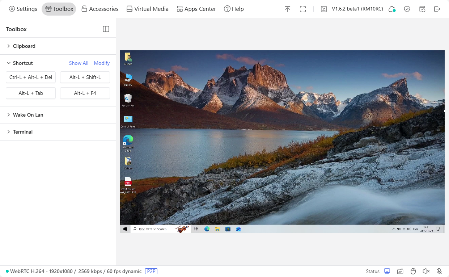449x277 pixels.
Task: Toggle the Toolbox sidebar panel visibility
Action: 106,29
